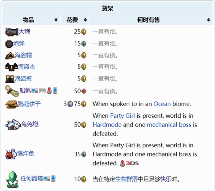Click the Bunny Cannon sprite icon

(x=13, y=124)
